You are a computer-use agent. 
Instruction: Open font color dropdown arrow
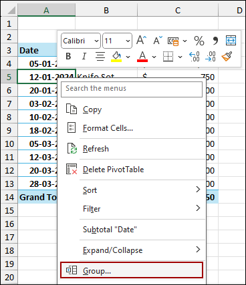click(154, 57)
